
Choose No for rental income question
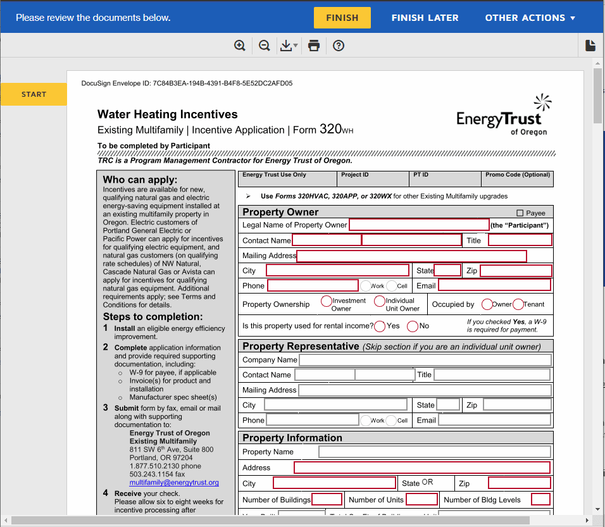[413, 326]
